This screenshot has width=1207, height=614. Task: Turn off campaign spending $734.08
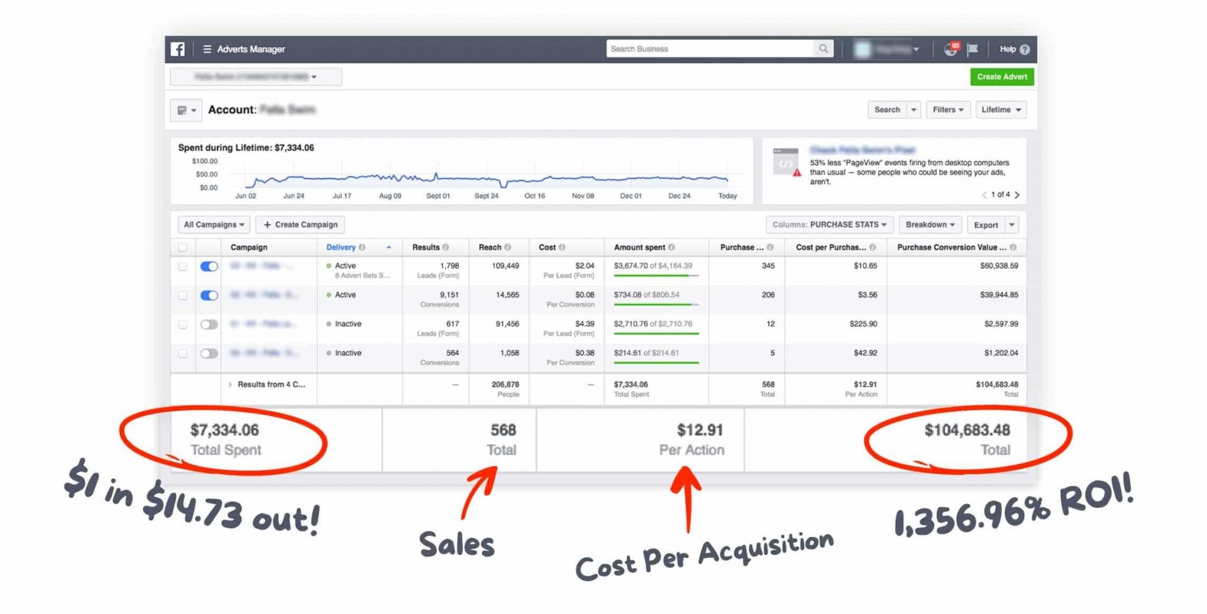(x=209, y=295)
